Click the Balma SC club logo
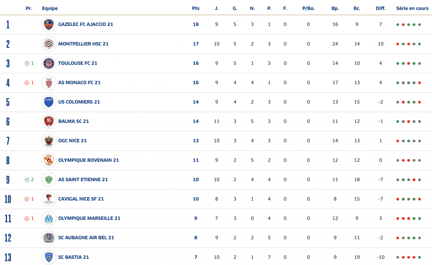The image size is (432, 265). pyautogui.click(x=49, y=121)
